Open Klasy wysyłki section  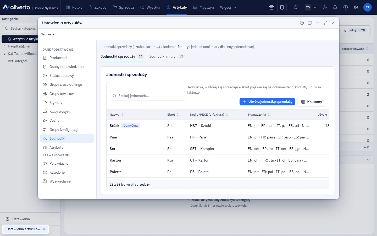67,111
